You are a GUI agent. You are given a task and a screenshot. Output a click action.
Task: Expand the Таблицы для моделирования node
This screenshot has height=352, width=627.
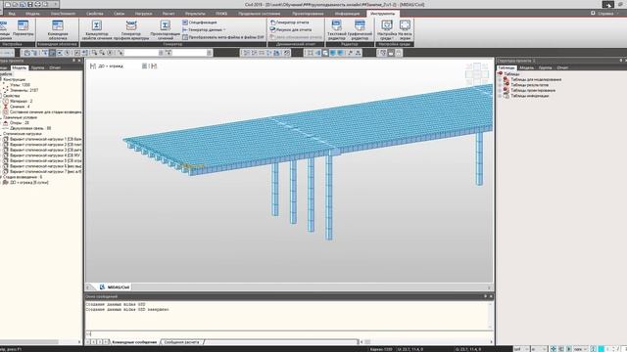pyautogui.click(x=500, y=79)
